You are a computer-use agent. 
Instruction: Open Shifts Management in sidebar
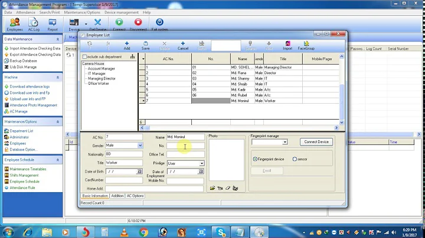[x=24, y=175]
